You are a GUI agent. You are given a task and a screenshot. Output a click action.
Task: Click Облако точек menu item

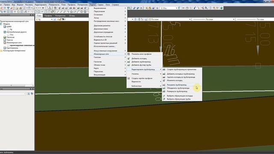108,65
